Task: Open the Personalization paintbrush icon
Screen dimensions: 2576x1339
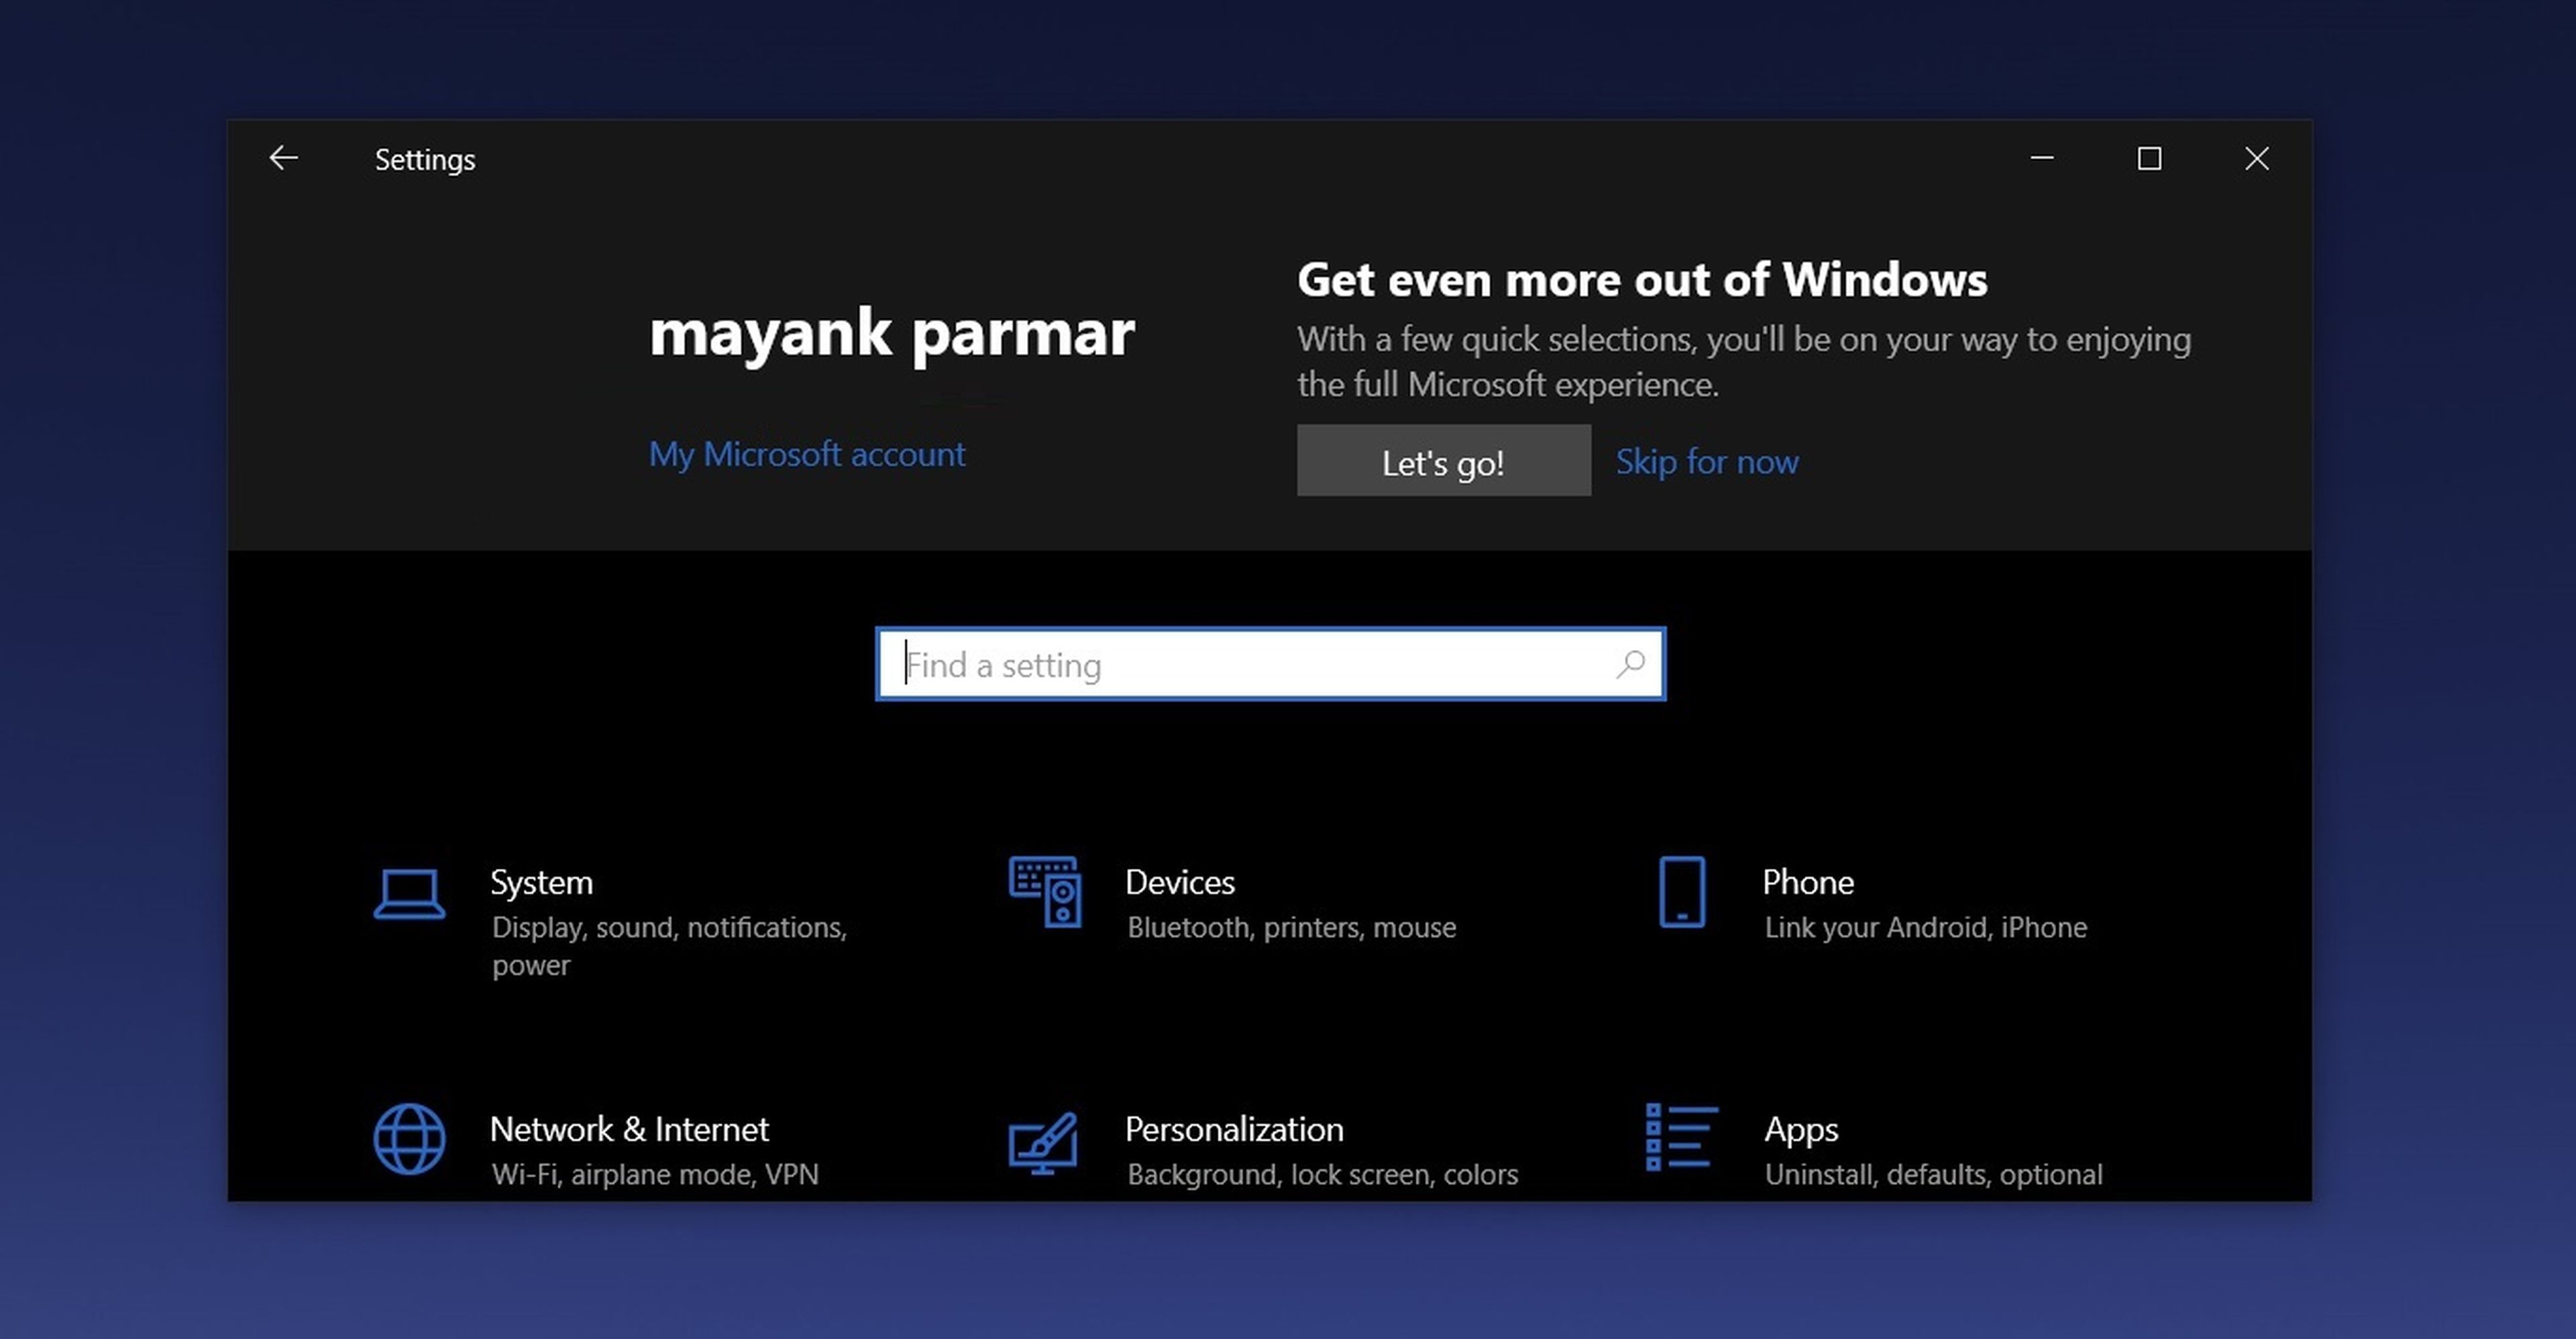Action: pyautogui.click(x=1043, y=1141)
